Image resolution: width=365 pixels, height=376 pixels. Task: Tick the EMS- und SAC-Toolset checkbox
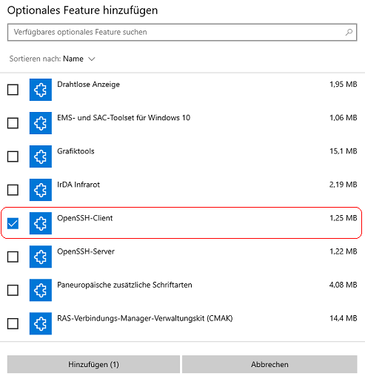tap(13, 123)
